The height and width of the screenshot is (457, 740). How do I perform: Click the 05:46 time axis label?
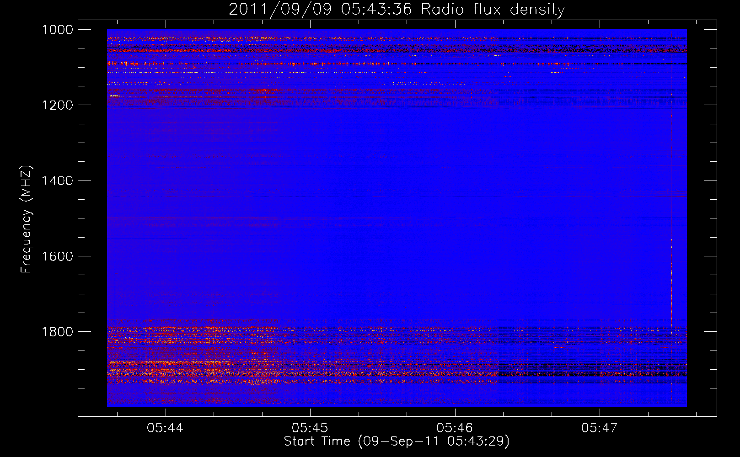[455, 428]
